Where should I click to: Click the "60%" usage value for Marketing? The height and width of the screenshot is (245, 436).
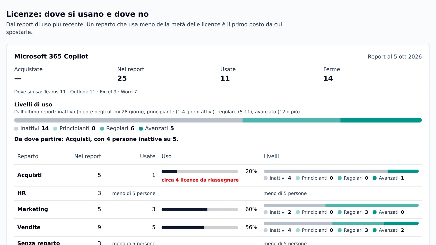(x=251, y=209)
